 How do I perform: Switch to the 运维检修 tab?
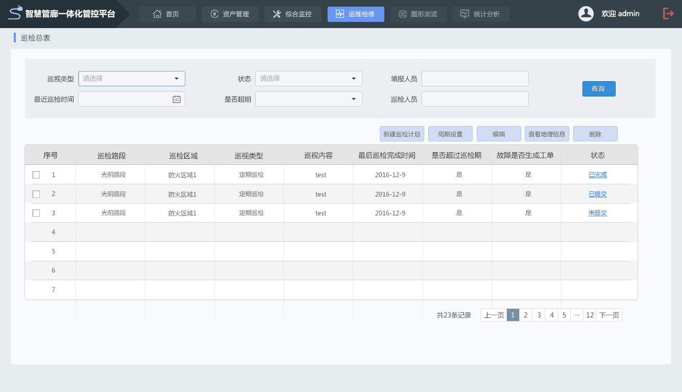click(355, 14)
